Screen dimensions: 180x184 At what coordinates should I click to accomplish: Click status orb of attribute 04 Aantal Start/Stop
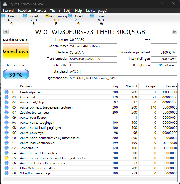[x=6, y=102]
